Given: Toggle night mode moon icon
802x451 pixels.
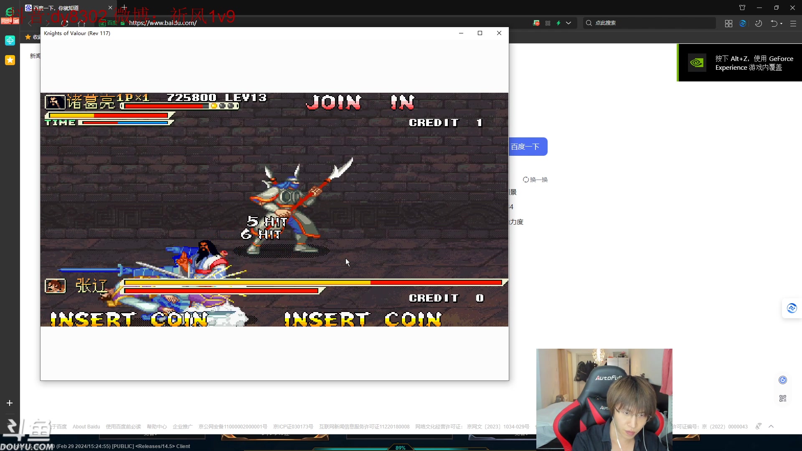Looking at the screenshot, I should coord(759,23).
